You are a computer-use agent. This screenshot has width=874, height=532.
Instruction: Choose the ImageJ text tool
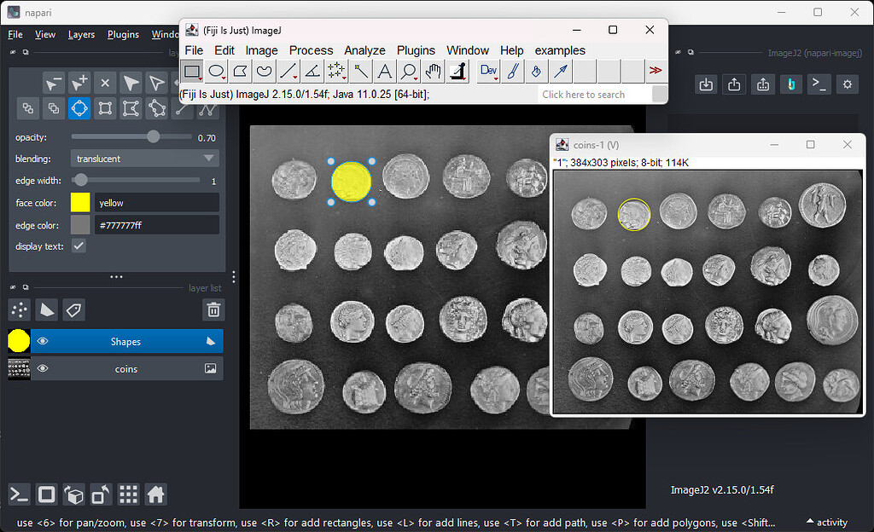tap(384, 72)
